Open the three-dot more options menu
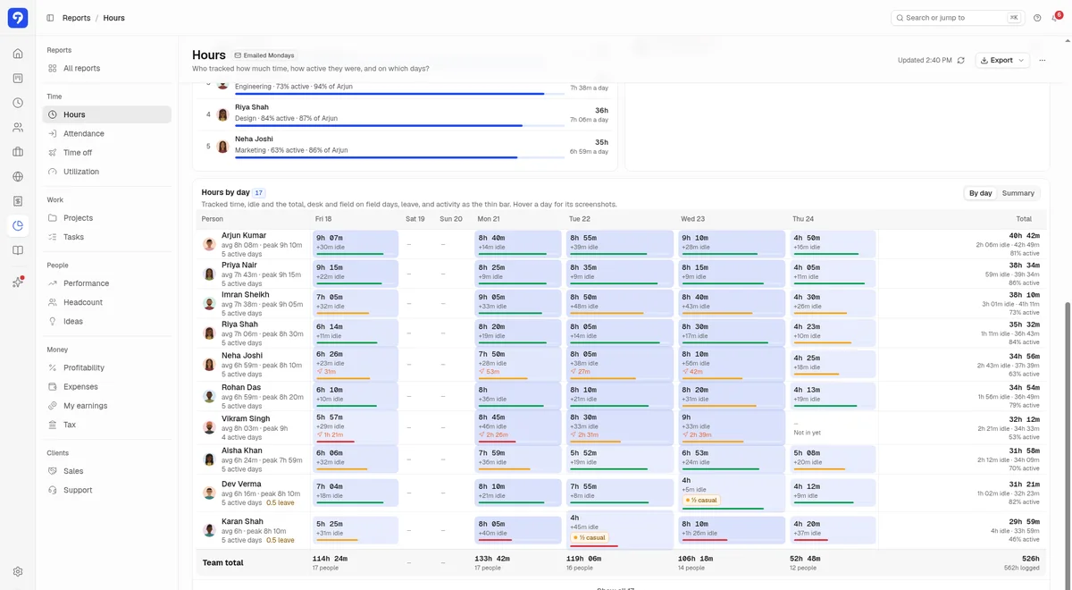Screen dimensions: 1072x590 point(1043,60)
